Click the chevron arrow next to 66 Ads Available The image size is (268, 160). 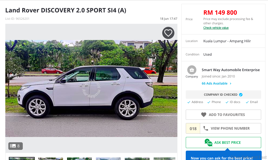(231, 84)
